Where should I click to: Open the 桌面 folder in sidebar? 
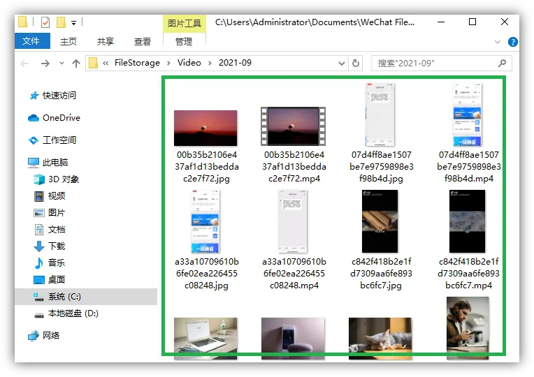click(x=50, y=280)
